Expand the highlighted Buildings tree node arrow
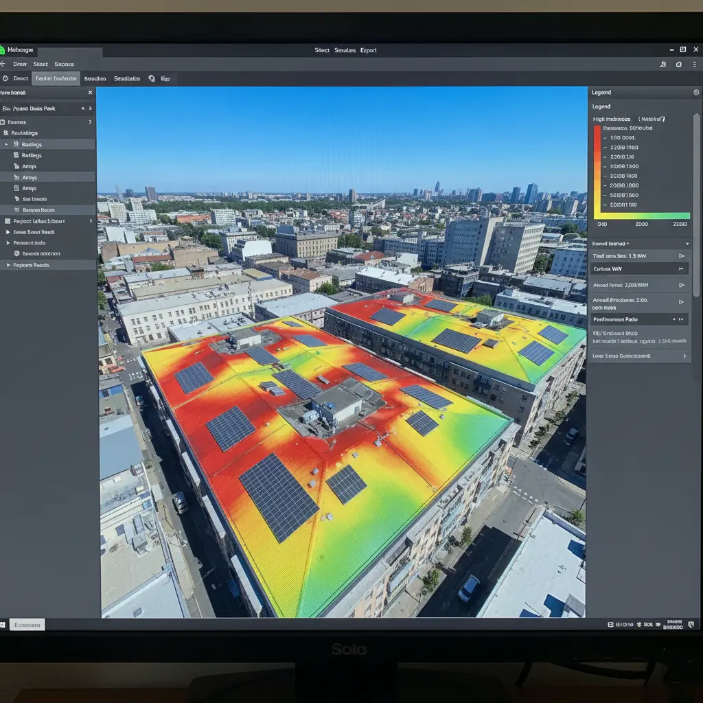703x703 pixels. tap(7, 145)
